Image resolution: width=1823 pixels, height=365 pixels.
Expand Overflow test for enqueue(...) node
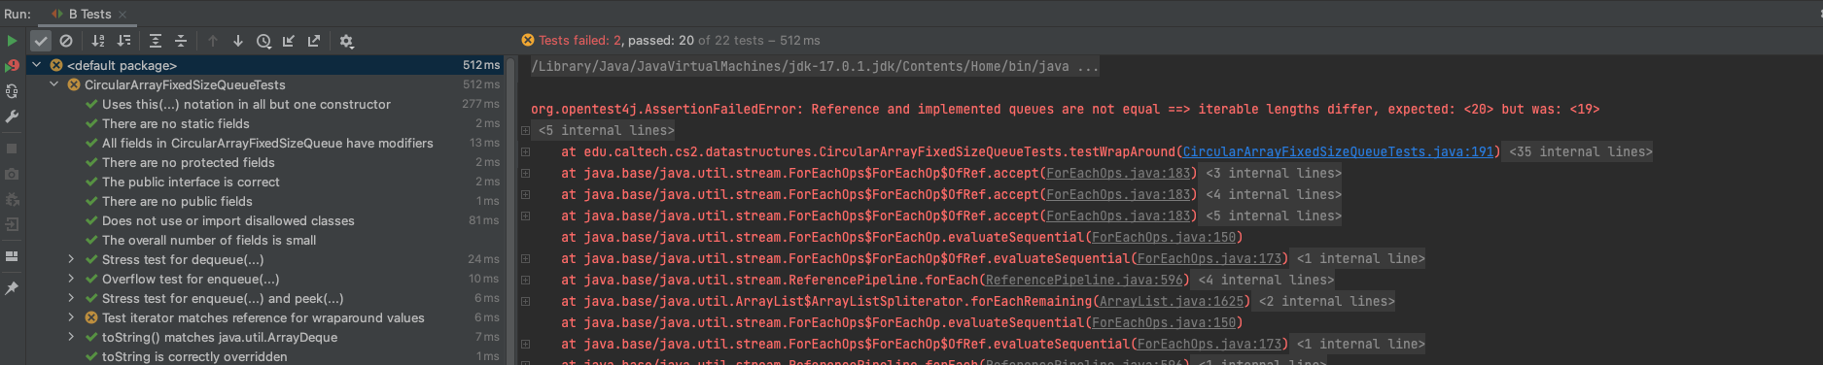coord(71,279)
